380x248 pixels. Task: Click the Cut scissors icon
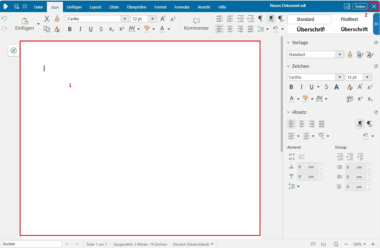pyautogui.click(x=47, y=19)
